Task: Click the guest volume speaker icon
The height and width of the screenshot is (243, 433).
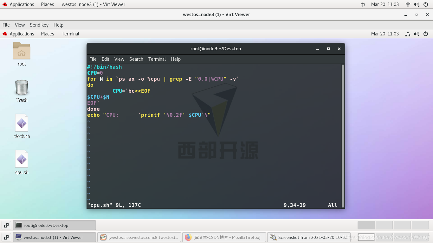Action: [417, 34]
